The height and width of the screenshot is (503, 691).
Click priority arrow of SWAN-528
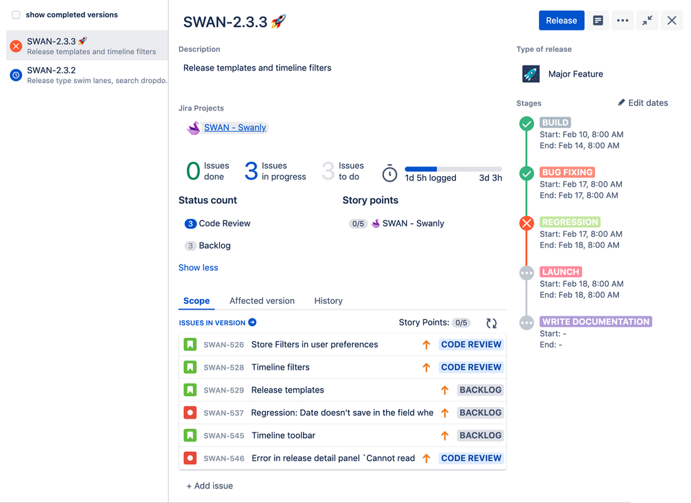click(426, 368)
